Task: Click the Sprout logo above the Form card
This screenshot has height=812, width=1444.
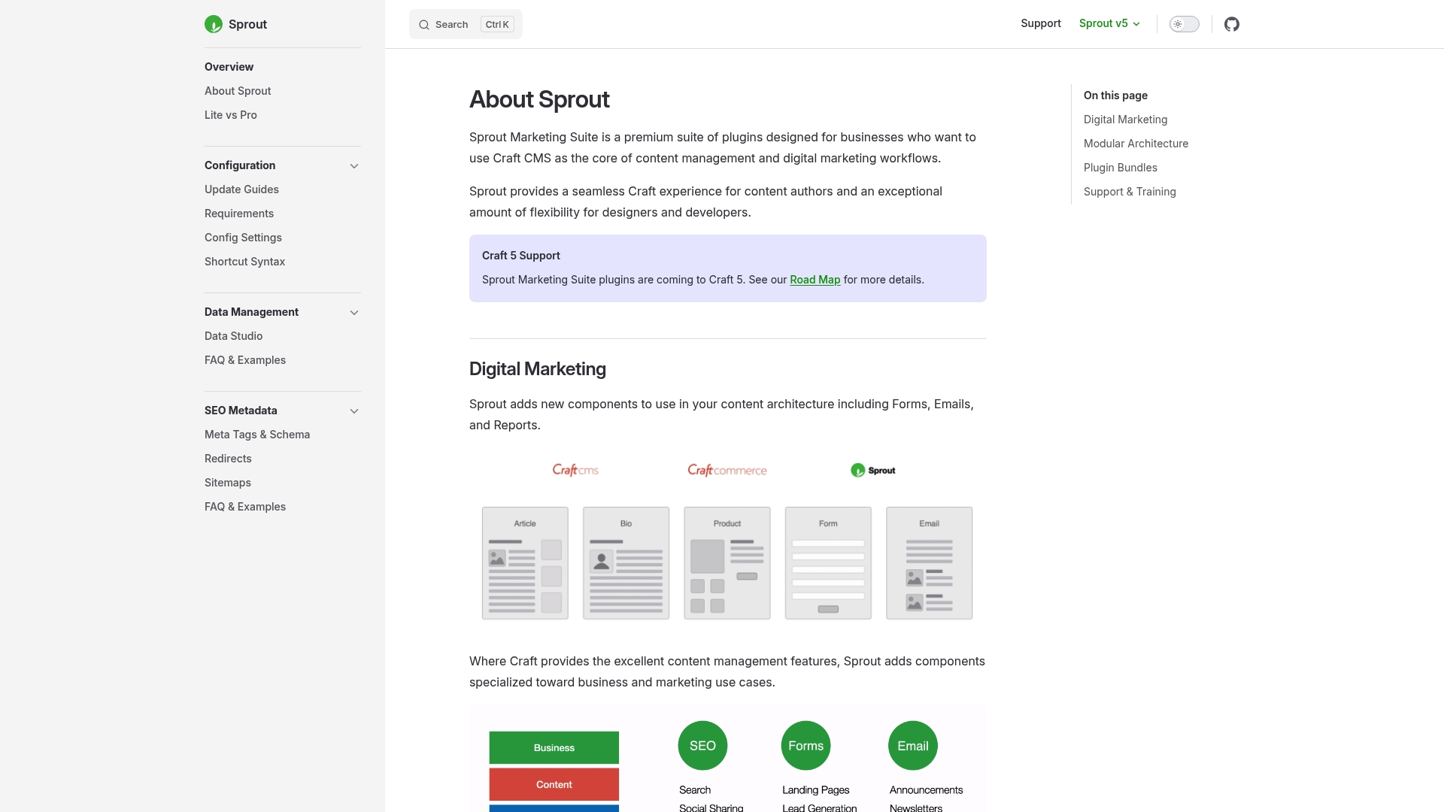Action: [x=872, y=469]
